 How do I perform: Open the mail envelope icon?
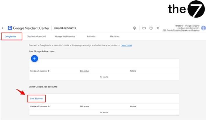144,28
